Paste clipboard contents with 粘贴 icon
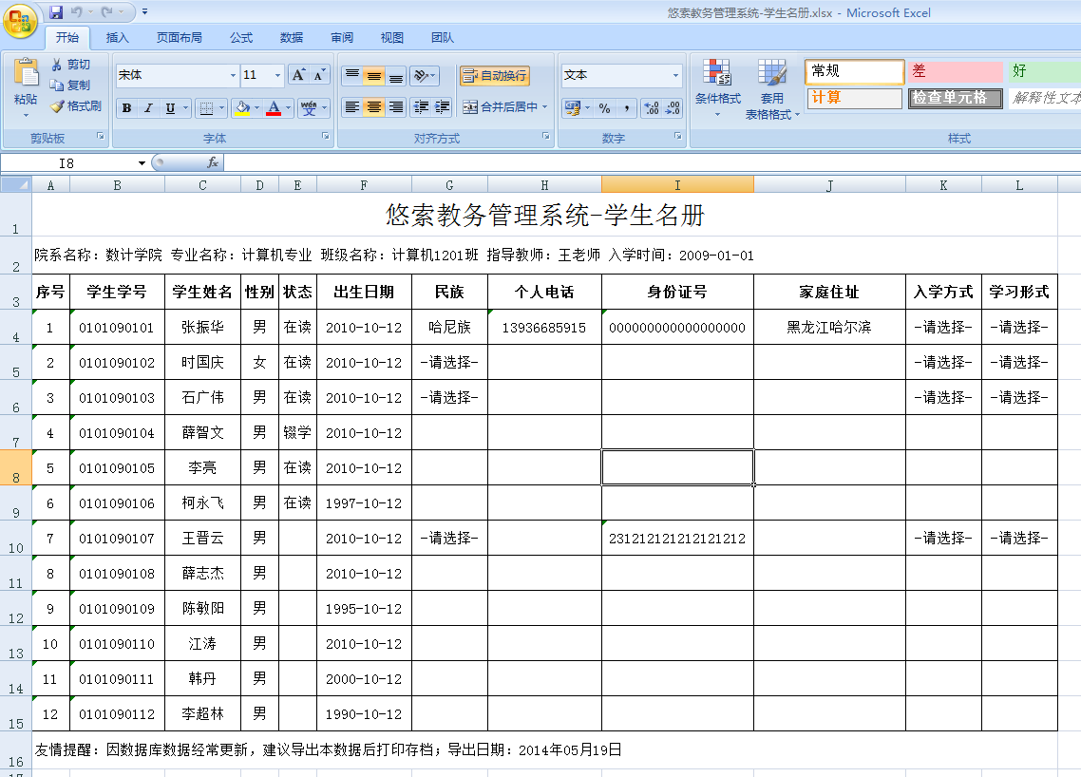 click(x=26, y=72)
